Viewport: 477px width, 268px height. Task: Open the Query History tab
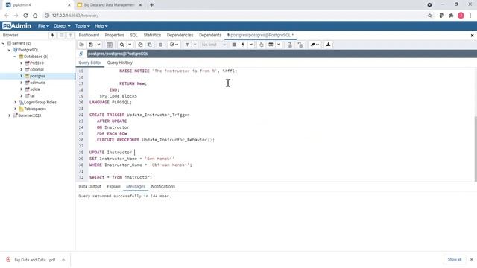pos(119,63)
